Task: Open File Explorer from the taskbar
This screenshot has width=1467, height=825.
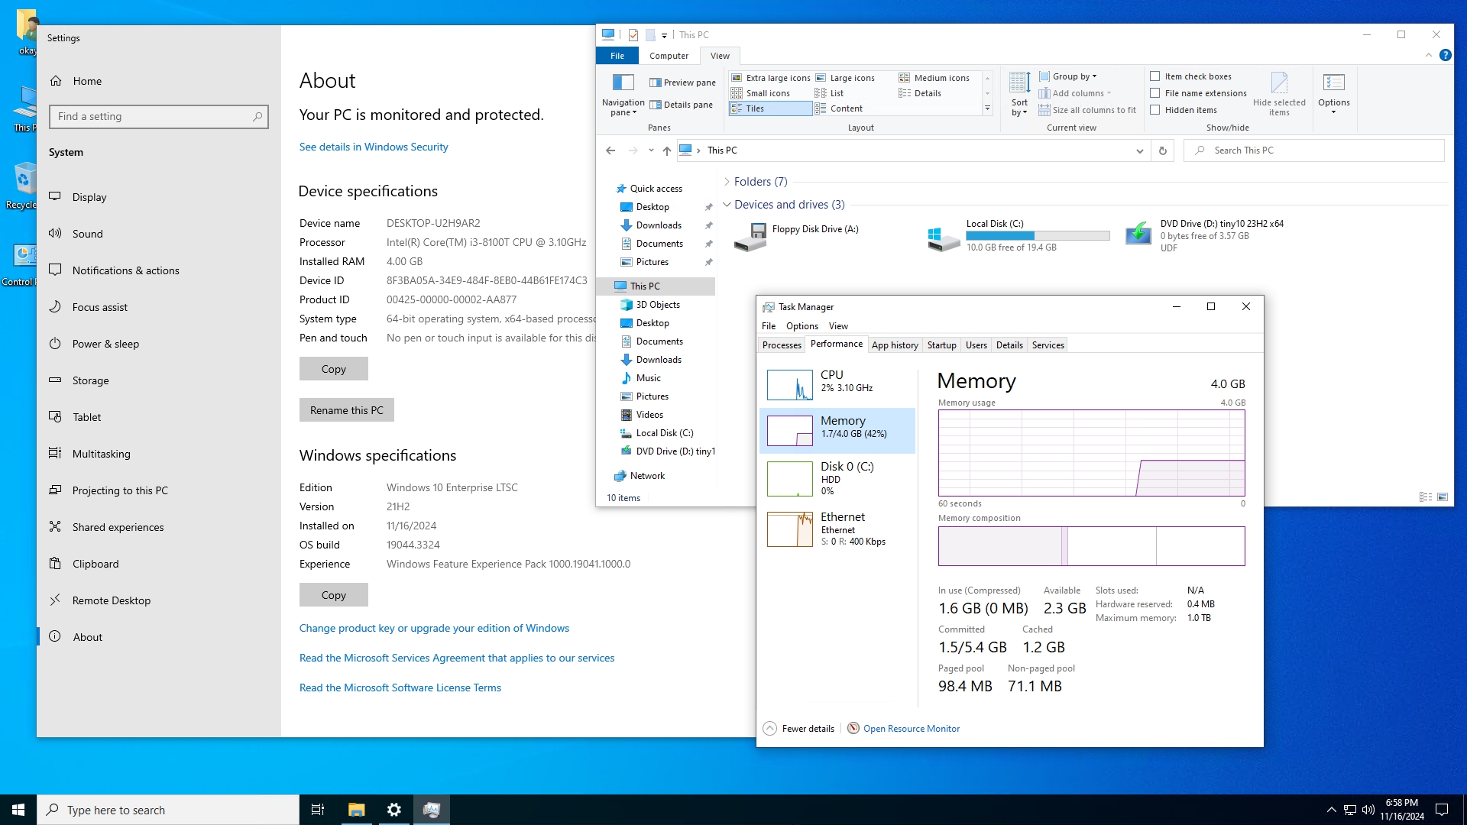Action: point(356,810)
